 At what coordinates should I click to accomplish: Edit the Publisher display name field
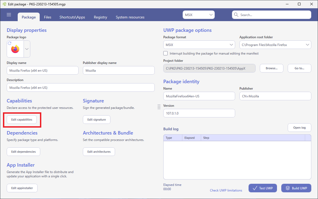(x=119, y=70)
